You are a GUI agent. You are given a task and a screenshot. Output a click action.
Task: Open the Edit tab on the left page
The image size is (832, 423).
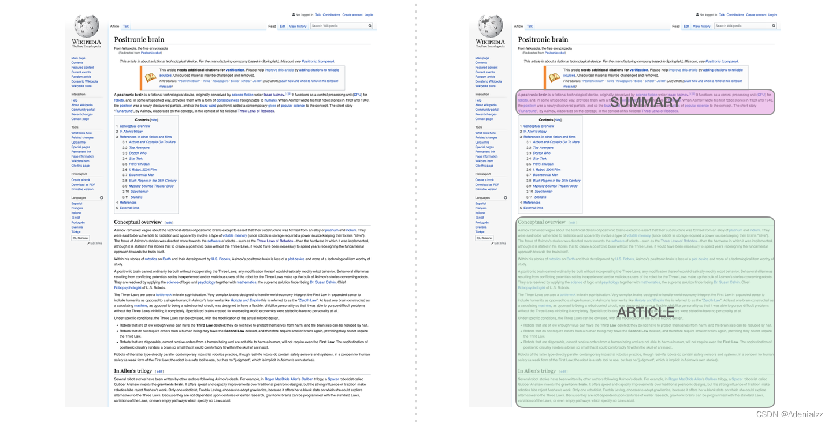coord(283,27)
